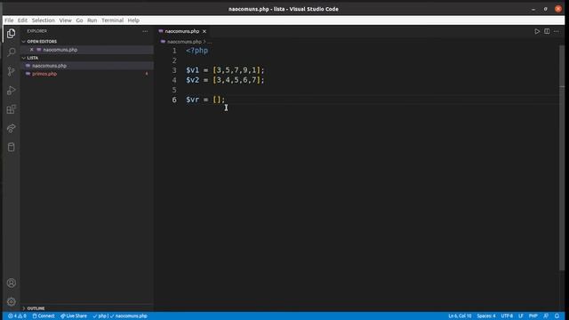The width and height of the screenshot is (569, 320).
Task: Change end of line sequence LF
Action: (521, 316)
